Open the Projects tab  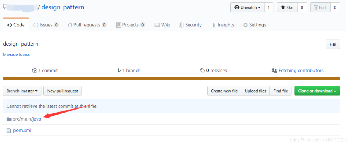[x=130, y=25]
